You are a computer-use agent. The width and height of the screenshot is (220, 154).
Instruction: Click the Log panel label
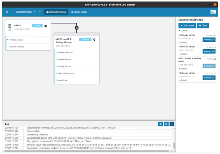pos(7,124)
